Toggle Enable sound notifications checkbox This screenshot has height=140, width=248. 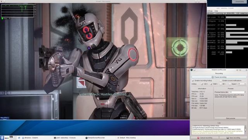click(220, 80)
